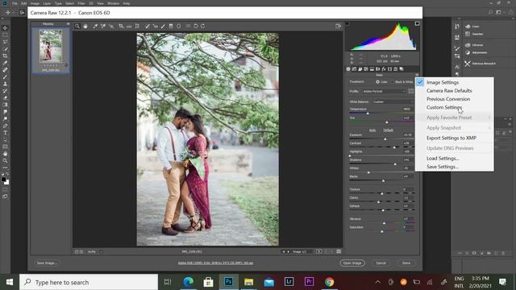Viewport: 516px width, 290px height.
Task: Choose the Red Eye Removal tool
Action: tap(155, 27)
